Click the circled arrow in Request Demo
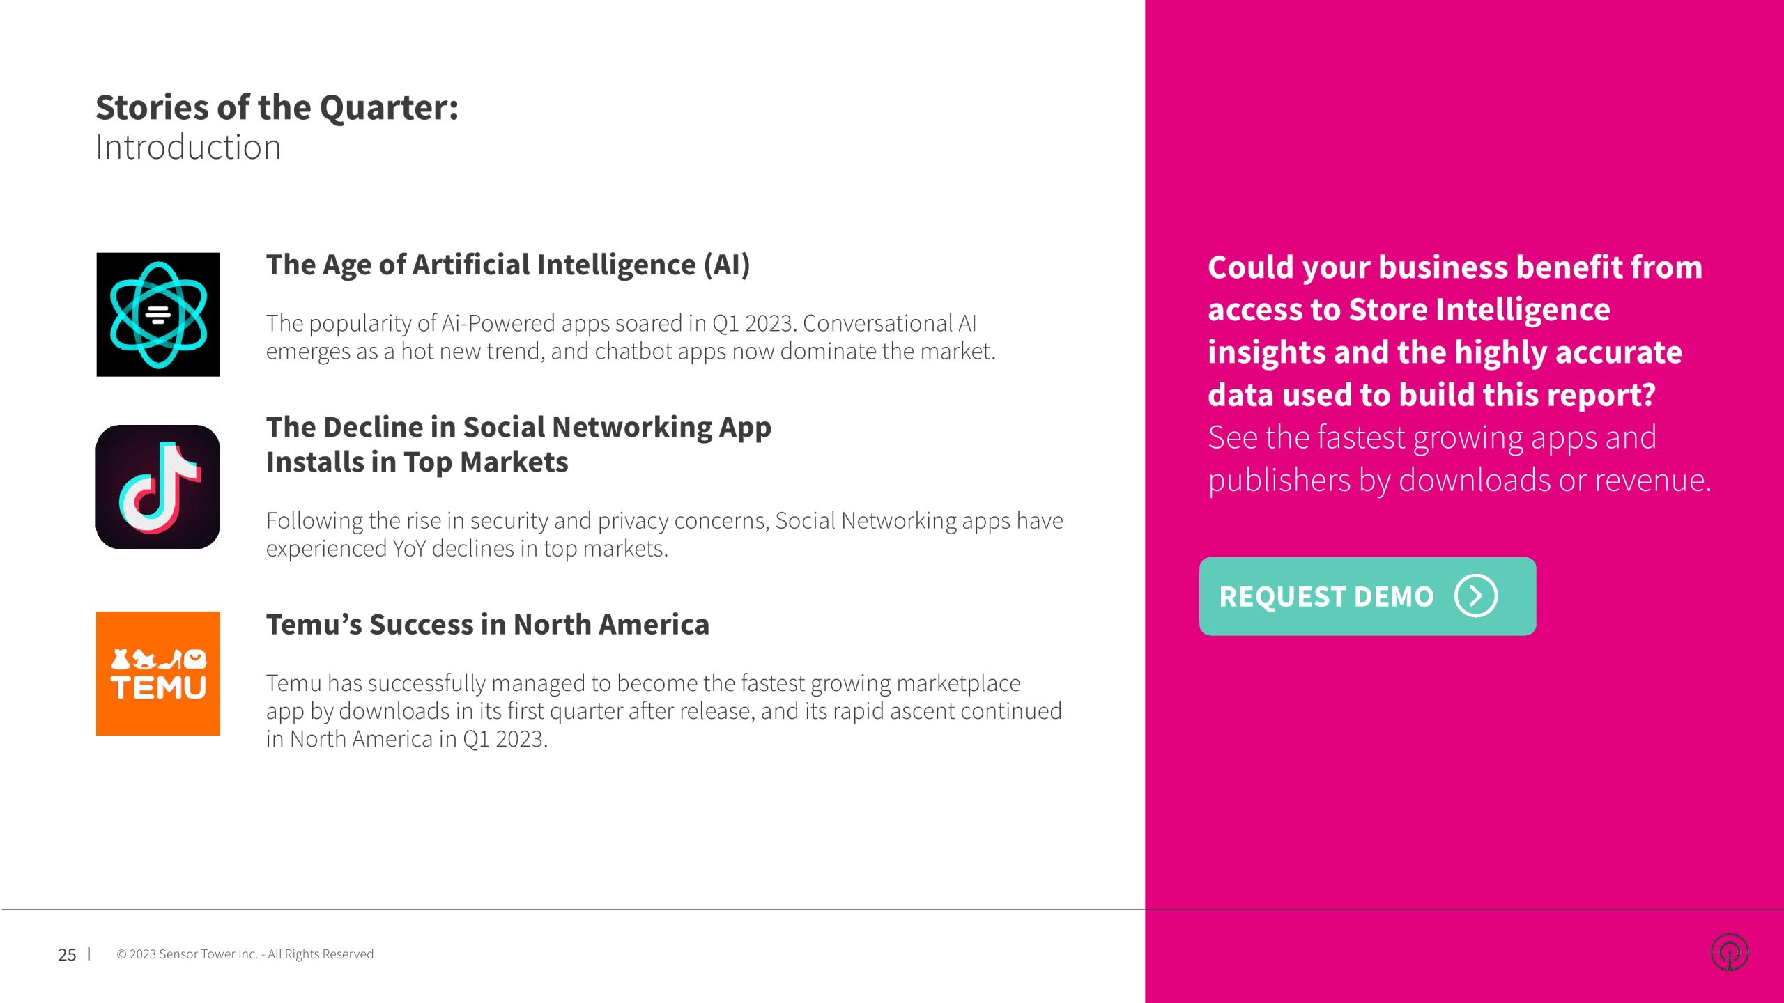The image size is (1784, 1003). pos(1475,596)
